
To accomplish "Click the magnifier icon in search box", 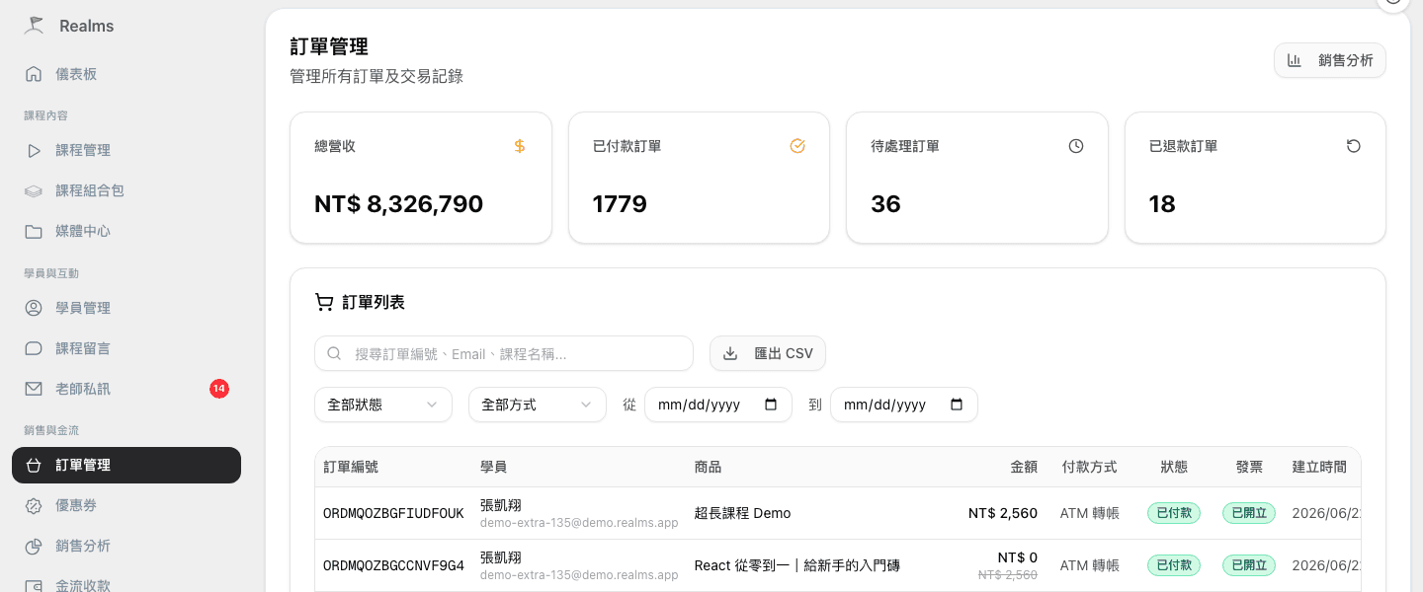I will (x=335, y=353).
